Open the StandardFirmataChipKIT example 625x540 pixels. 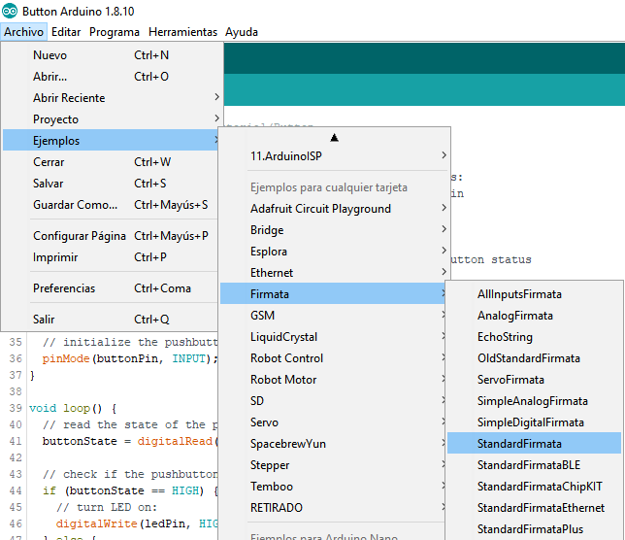tap(534, 487)
